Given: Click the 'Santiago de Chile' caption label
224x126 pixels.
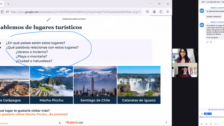Looking at the screenshot, I should tap(95, 100).
